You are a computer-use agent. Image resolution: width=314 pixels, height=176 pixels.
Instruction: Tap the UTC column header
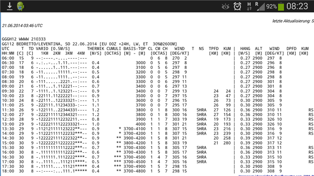[x=6, y=49]
